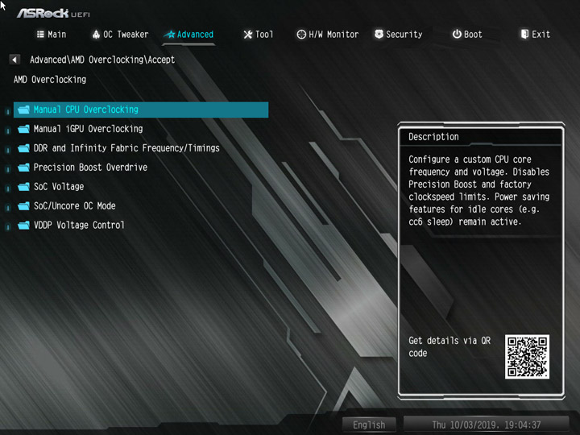Switch to the Main tab

click(x=52, y=35)
